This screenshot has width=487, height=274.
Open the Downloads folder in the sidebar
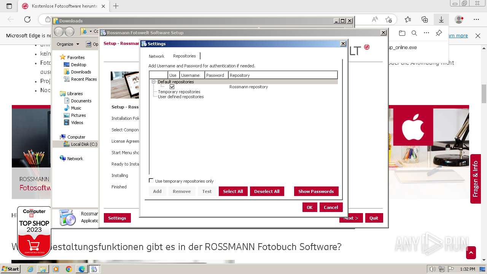pos(81,72)
